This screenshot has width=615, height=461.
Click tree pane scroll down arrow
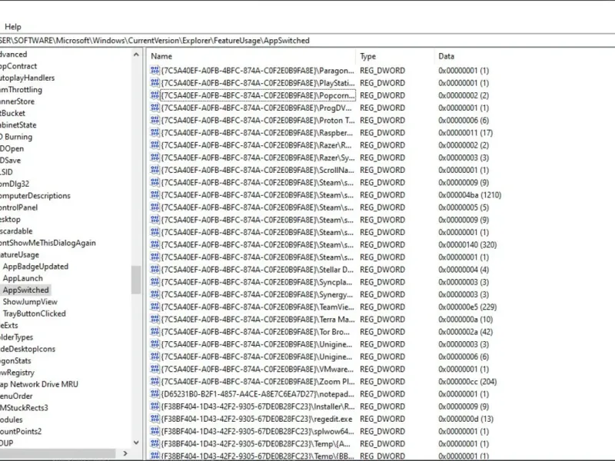tap(136, 443)
